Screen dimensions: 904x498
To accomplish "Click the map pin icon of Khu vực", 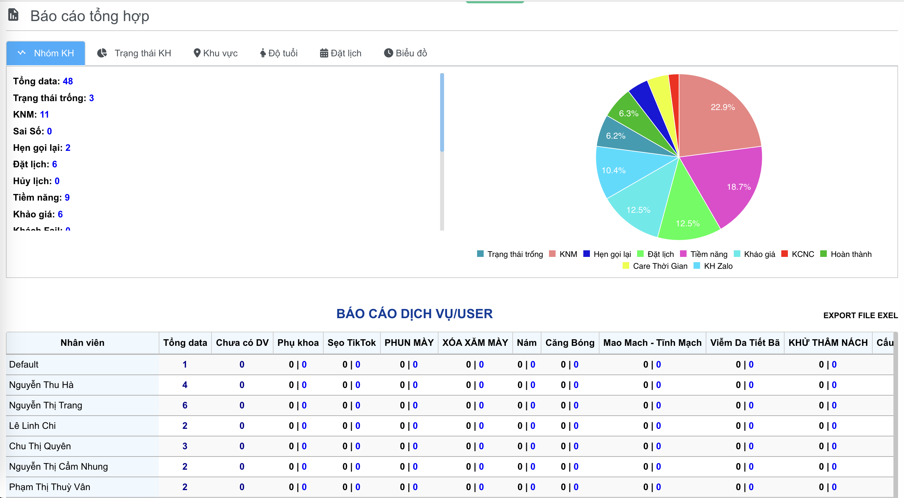I will (197, 53).
